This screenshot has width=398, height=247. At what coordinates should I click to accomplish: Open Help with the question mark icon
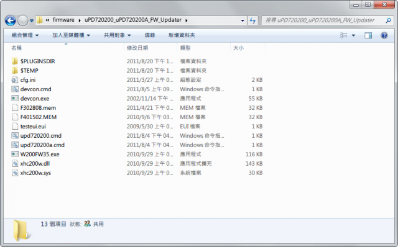click(384, 35)
